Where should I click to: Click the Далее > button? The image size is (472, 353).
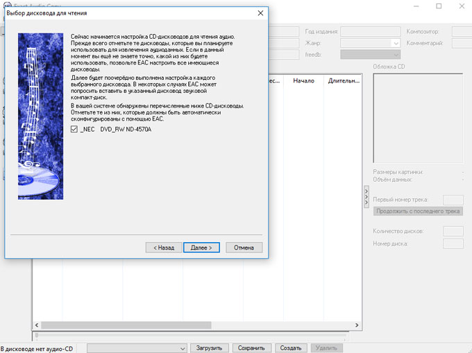click(x=201, y=248)
